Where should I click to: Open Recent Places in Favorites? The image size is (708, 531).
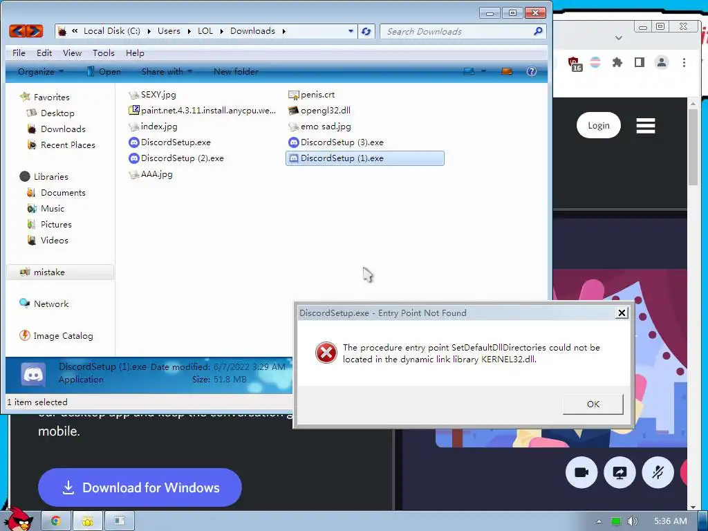[61, 145]
